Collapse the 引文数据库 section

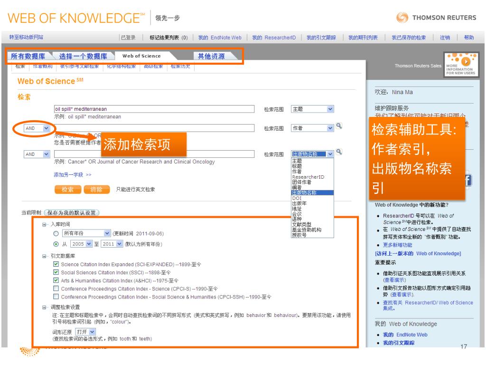tap(44, 256)
